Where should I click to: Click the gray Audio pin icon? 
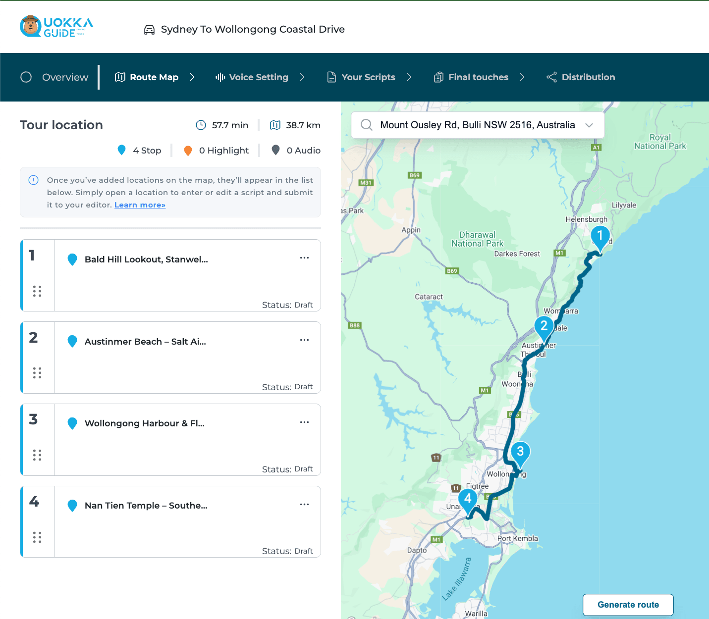click(276, 150)
